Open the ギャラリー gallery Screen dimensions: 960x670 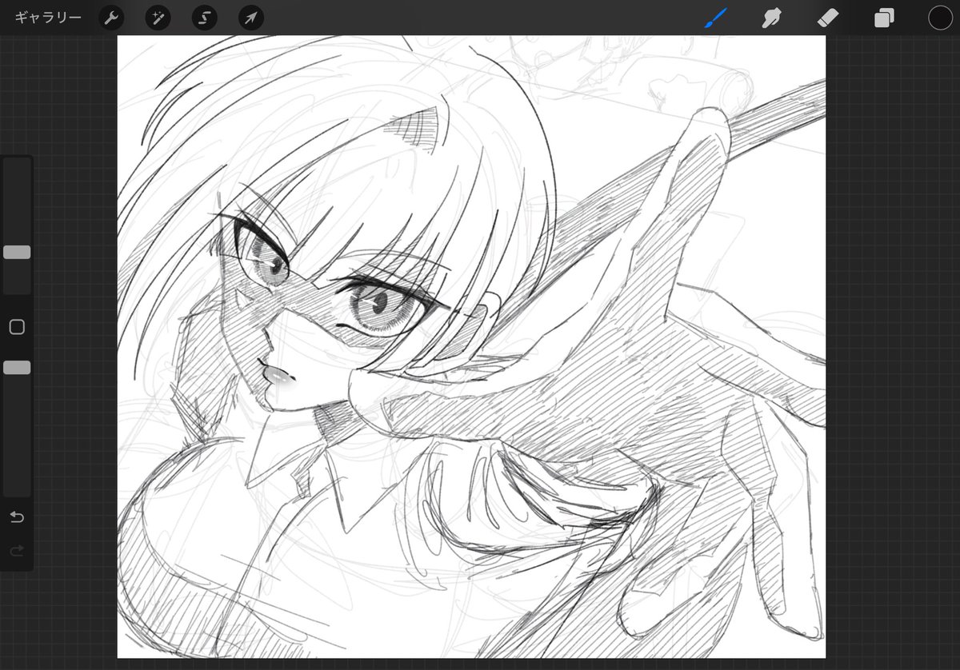click(48, 18)
